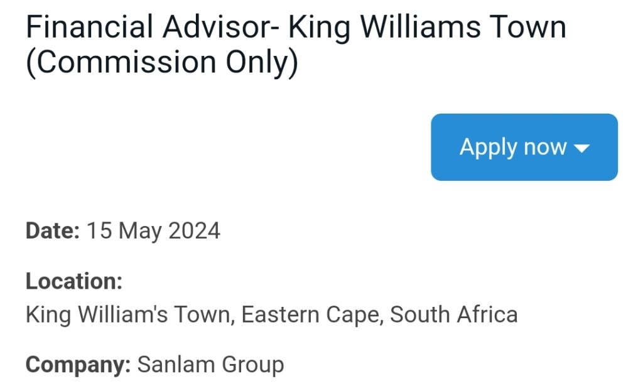The image size is (643, 386).
Task: Select the Financial Advisor job title heading
Action: click(296, 45)
